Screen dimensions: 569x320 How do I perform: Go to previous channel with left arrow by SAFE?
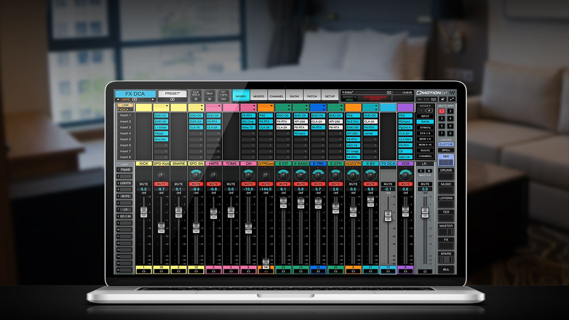click(118, 100)
